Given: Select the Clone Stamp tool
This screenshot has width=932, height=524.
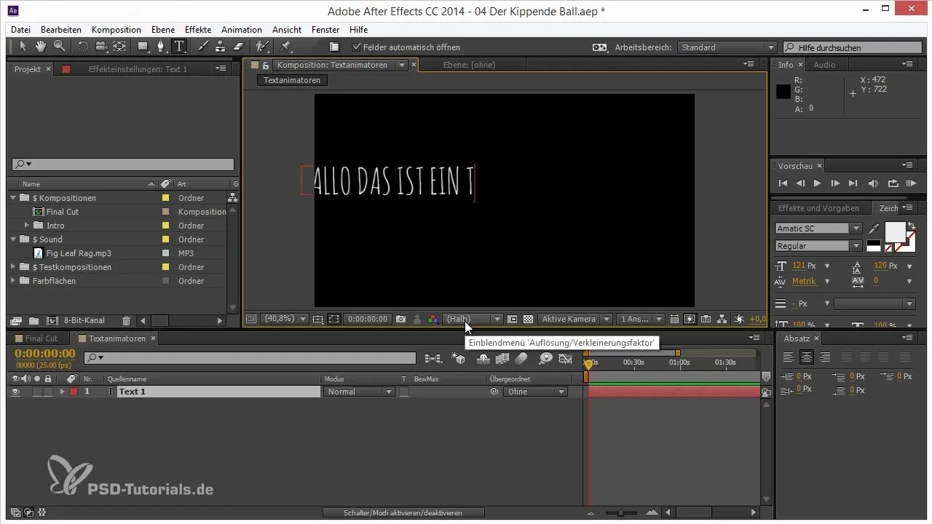Looking at the screenshot, I should pyautogui.click(x=220, y=47).
